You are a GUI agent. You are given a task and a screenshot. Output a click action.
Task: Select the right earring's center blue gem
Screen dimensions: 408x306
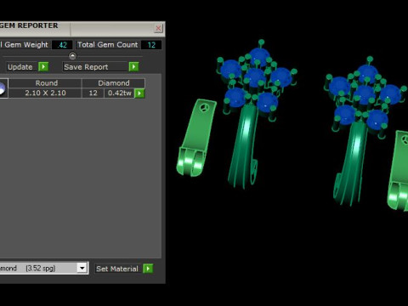click(x=364, y=94)
